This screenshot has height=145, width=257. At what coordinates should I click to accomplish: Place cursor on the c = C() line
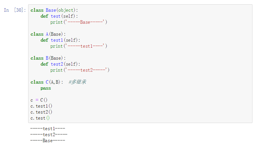click(39, 100)
